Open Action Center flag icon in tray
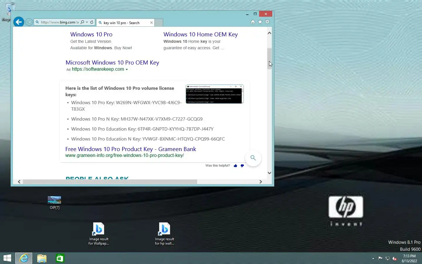Viewport: 422px width, 264px height. point(380,258)
